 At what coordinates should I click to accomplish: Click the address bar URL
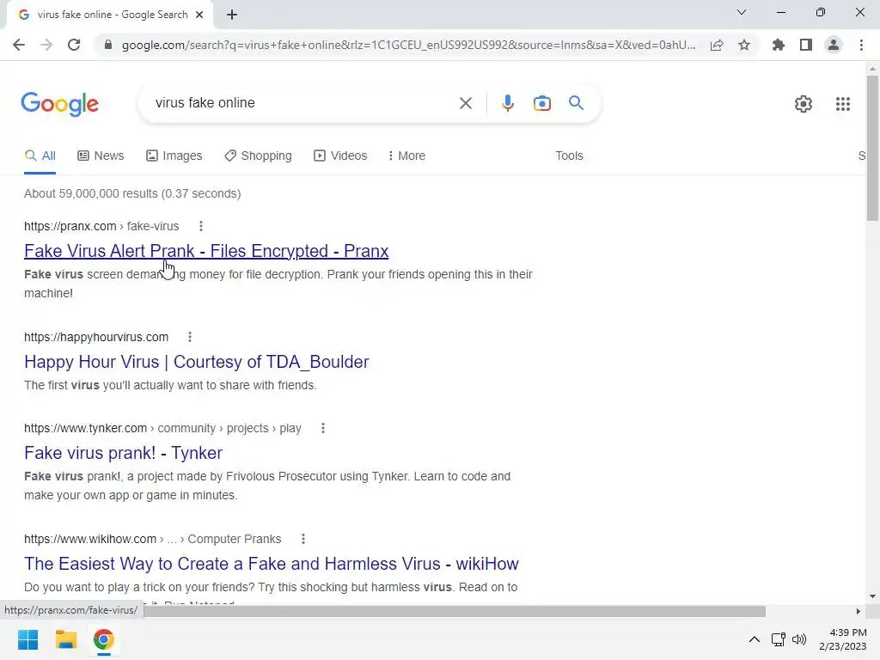coord(408,45)
